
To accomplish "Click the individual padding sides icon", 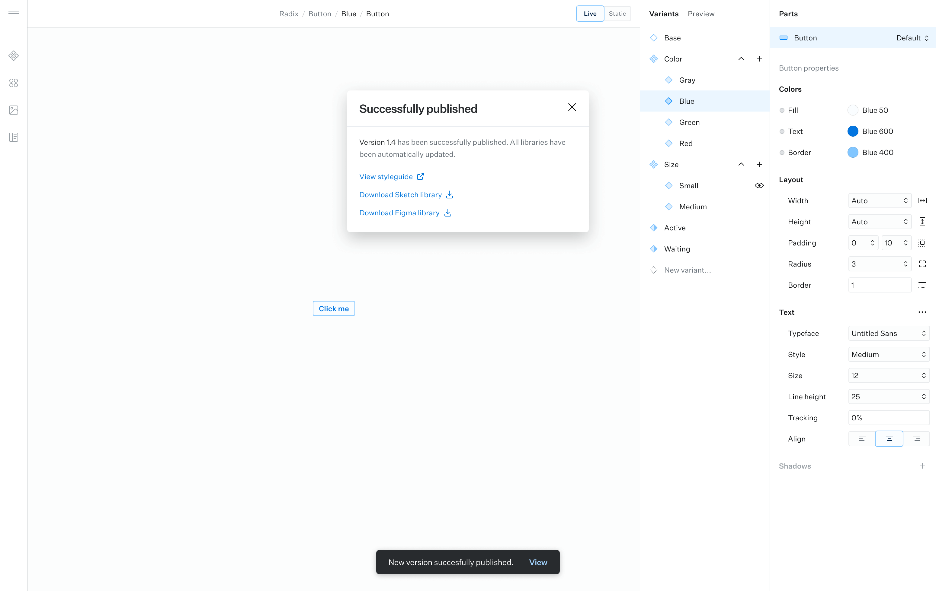I will point(922,243).
